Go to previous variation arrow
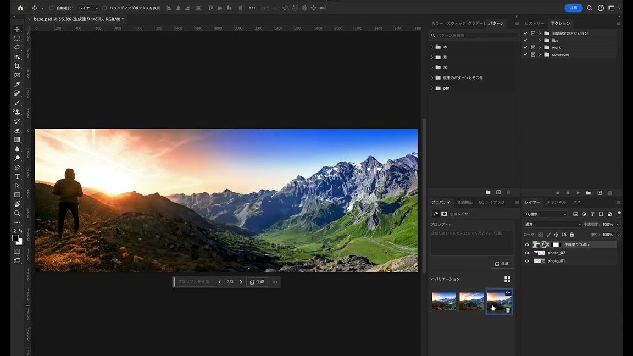The width and height of the screenshot is (633, 356). 220,282
